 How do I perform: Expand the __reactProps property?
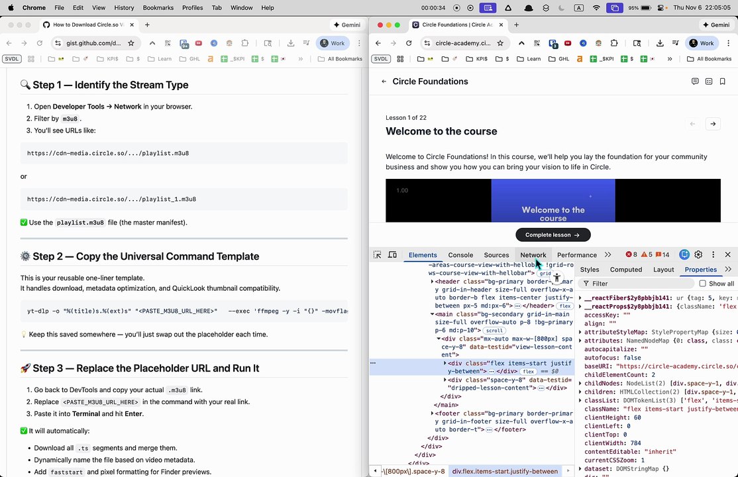click(580, 307)
